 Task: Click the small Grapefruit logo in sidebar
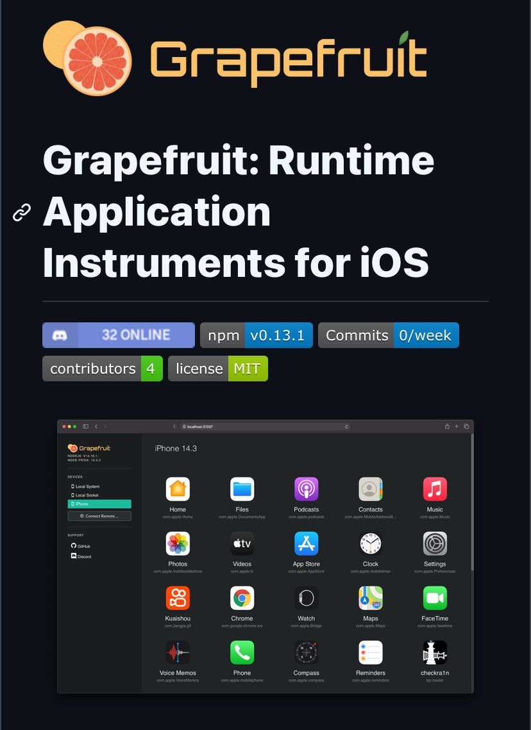89,448
